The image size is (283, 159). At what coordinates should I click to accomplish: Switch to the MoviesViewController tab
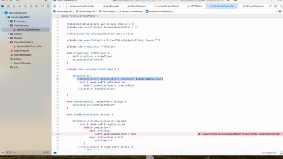[x=82, y=6]
